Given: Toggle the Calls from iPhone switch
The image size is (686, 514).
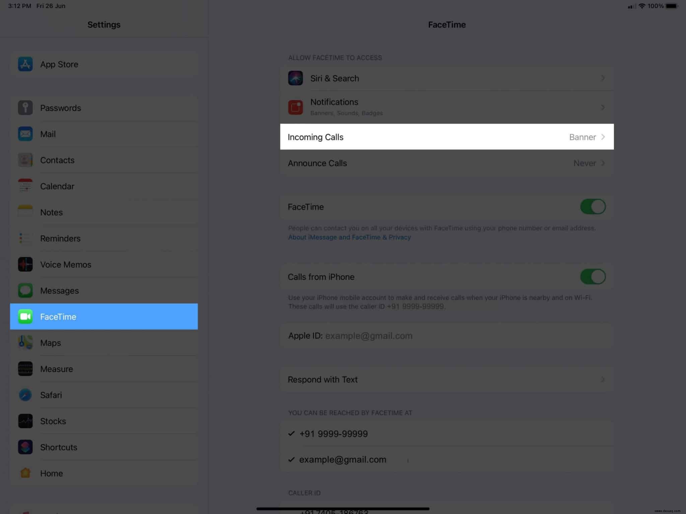Looking at the screenshot, I should pyautogui.click(x=593, y=277).
